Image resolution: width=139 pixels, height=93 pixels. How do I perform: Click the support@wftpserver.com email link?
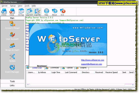click(91, 64)
